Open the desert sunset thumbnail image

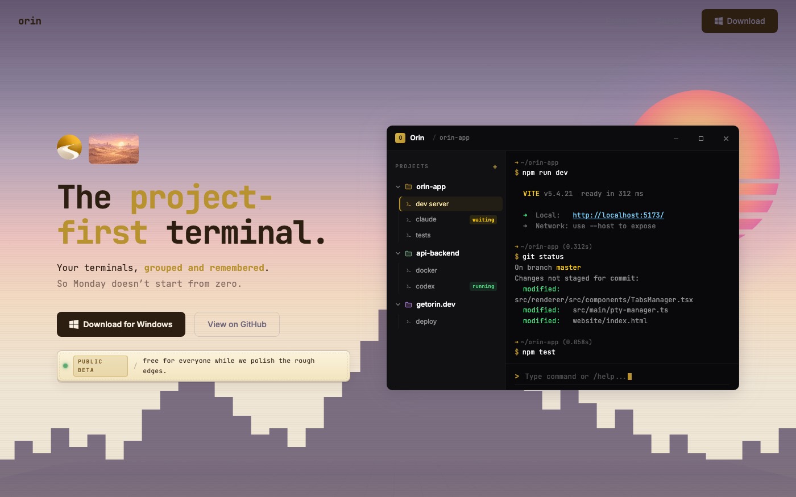pyautogui.click(x=114, y=149)
